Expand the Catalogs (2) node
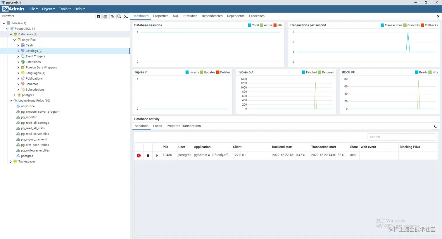Viewport: 442px width, 239px height. coord(18,51)
